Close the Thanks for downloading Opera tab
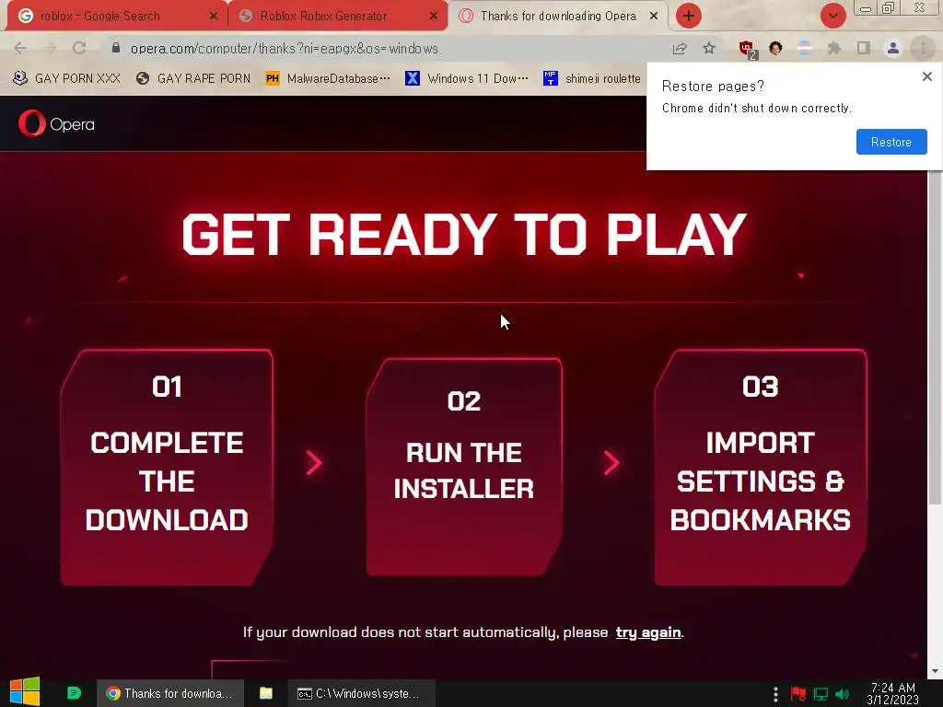This screenshot has width=943, height=707. [654, 17]
